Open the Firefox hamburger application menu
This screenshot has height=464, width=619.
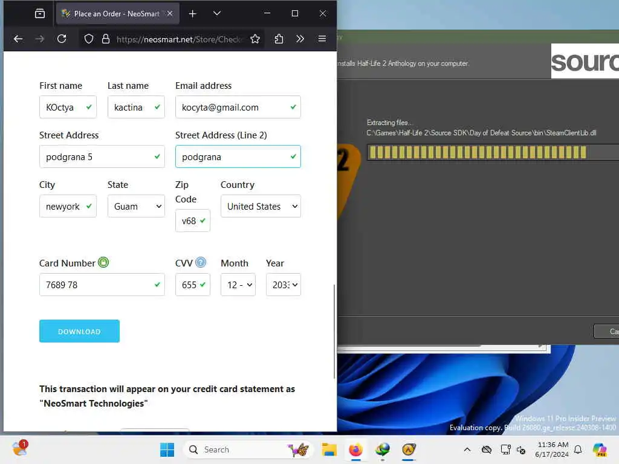[322, 39]
